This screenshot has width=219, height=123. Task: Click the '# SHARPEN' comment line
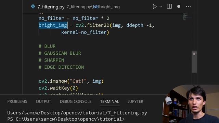(51, 60)
